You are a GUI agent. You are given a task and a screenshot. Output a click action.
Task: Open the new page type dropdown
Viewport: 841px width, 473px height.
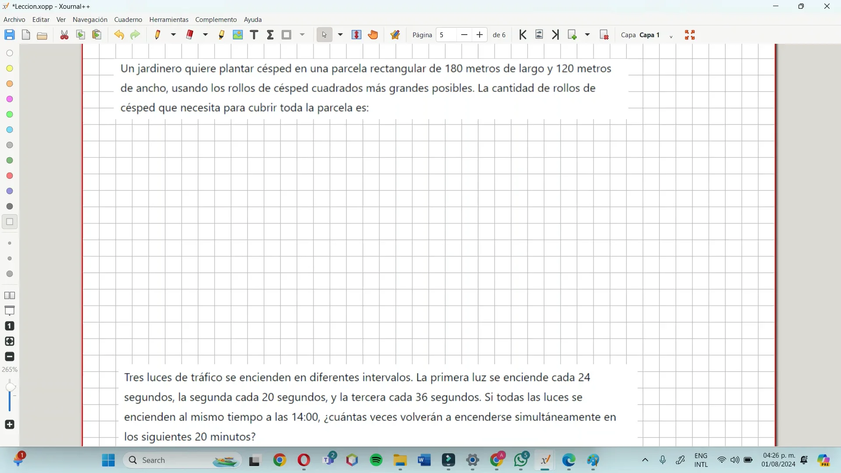588,35
